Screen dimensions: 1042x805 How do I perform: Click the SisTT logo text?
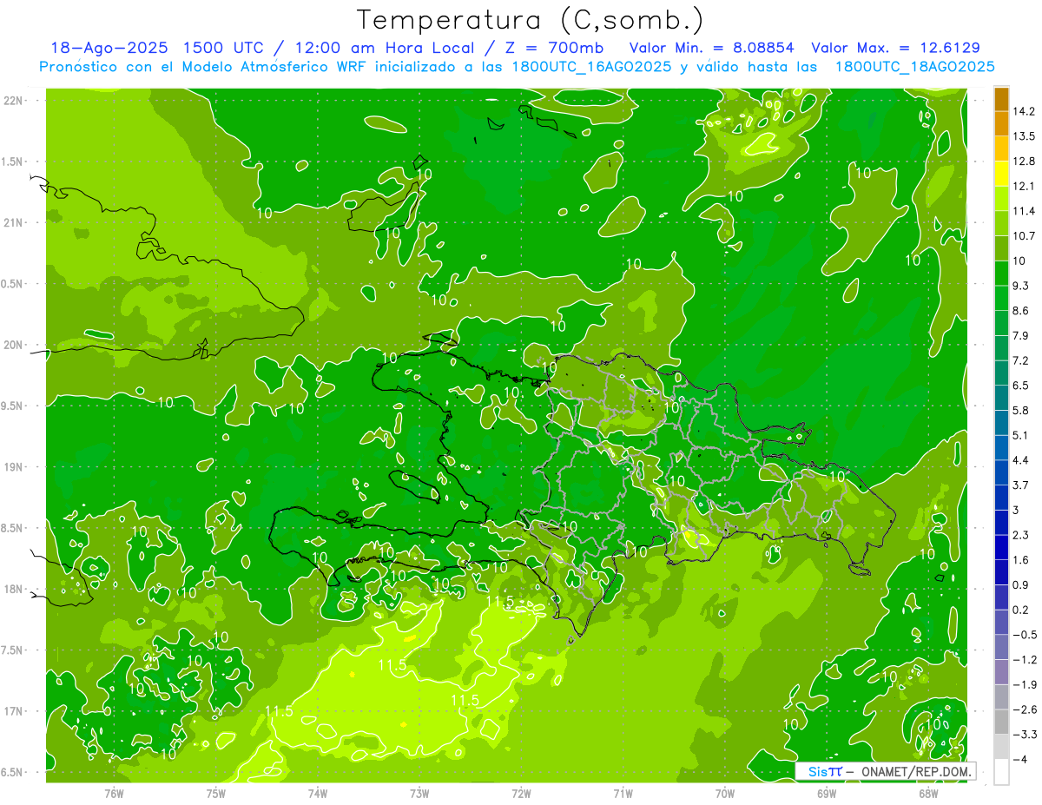825,771
